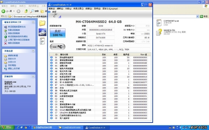Click the blue status dot for attribute 0C

click(51, 66)
